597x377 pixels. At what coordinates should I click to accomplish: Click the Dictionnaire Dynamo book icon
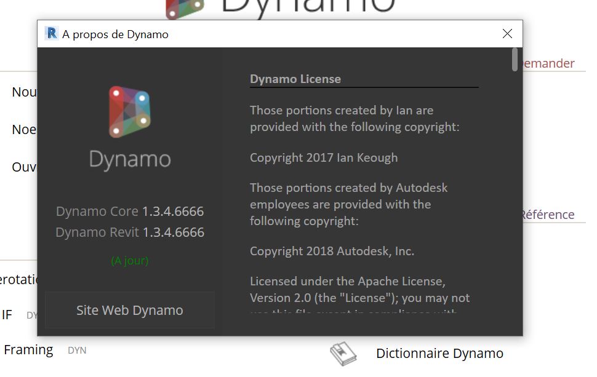[x=343, y=354]
